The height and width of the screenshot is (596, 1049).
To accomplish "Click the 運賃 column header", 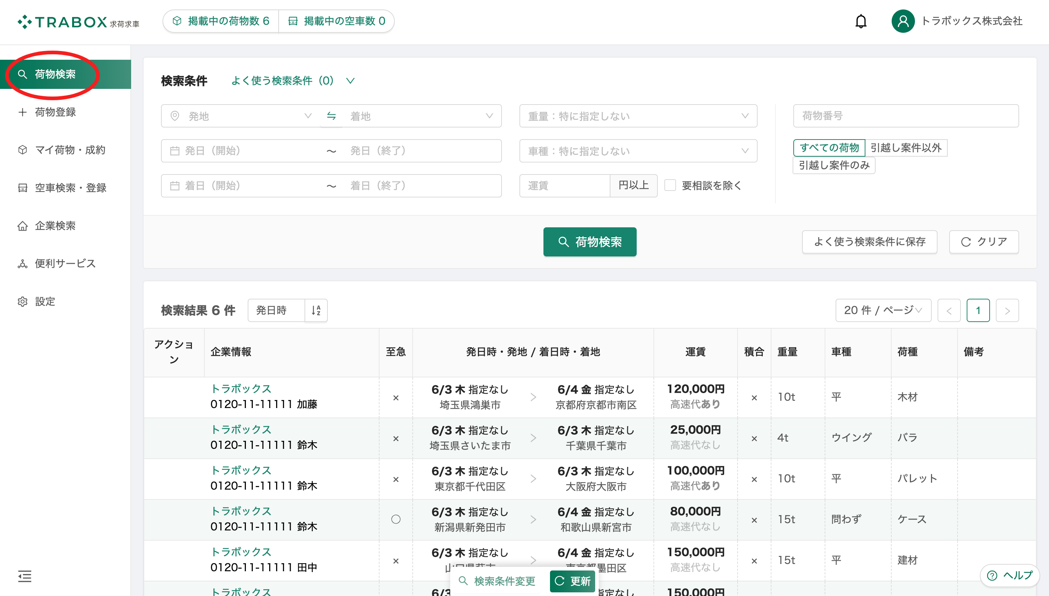I will click(x=695, y=352).
